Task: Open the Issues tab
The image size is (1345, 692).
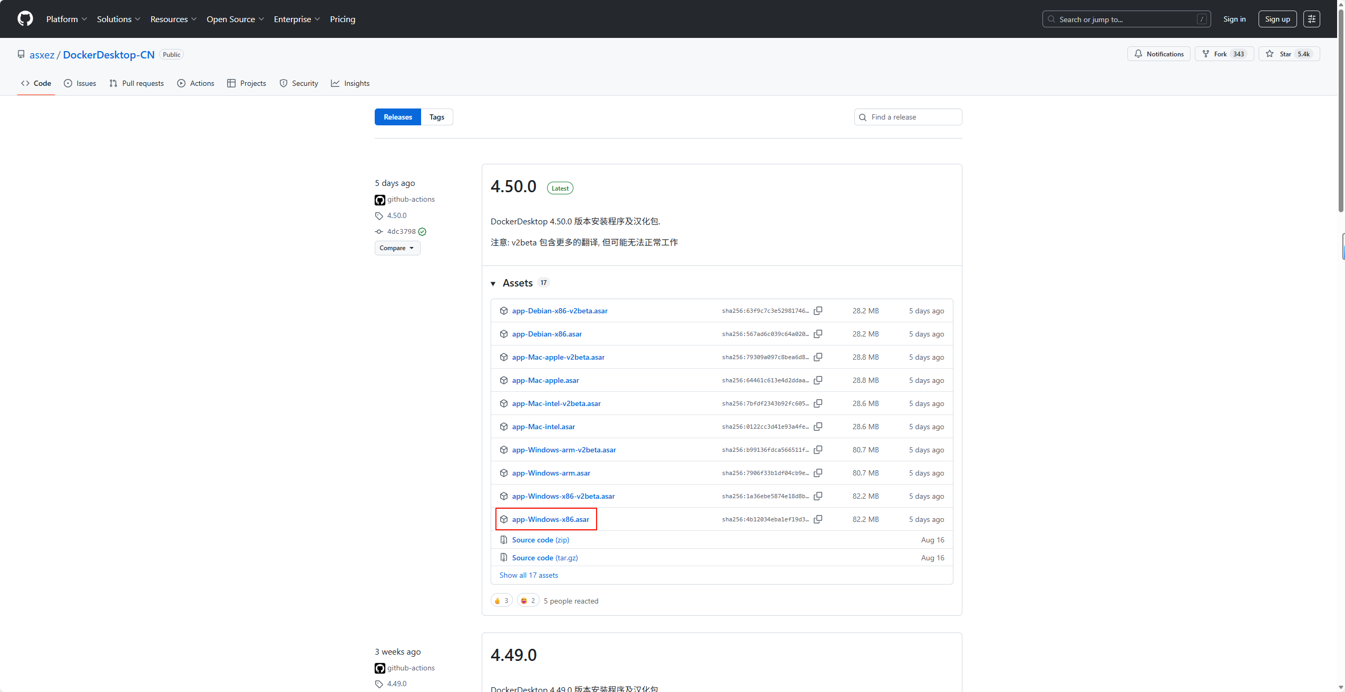Action: (80, 83)
